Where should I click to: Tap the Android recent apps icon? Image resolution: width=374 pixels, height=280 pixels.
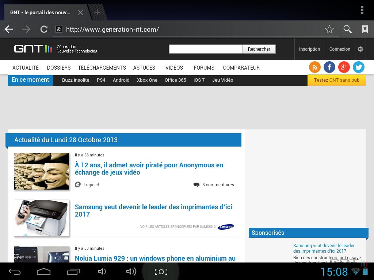(73, 272)
